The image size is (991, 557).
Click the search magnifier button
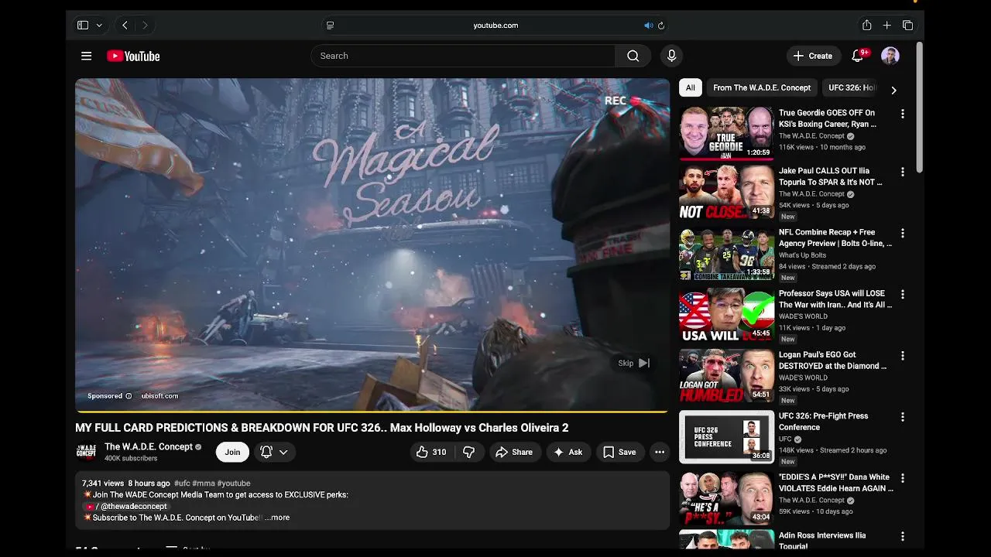(633, 56)
